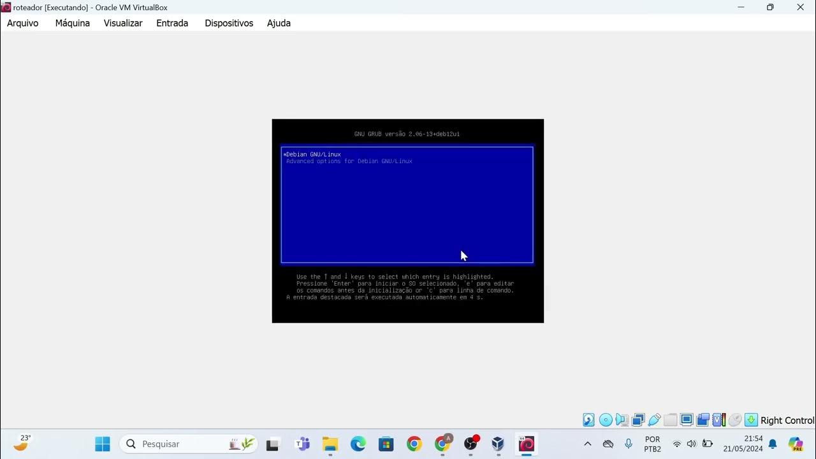Click the GNU GRUB version header text
816x459 pixels.
407,134
